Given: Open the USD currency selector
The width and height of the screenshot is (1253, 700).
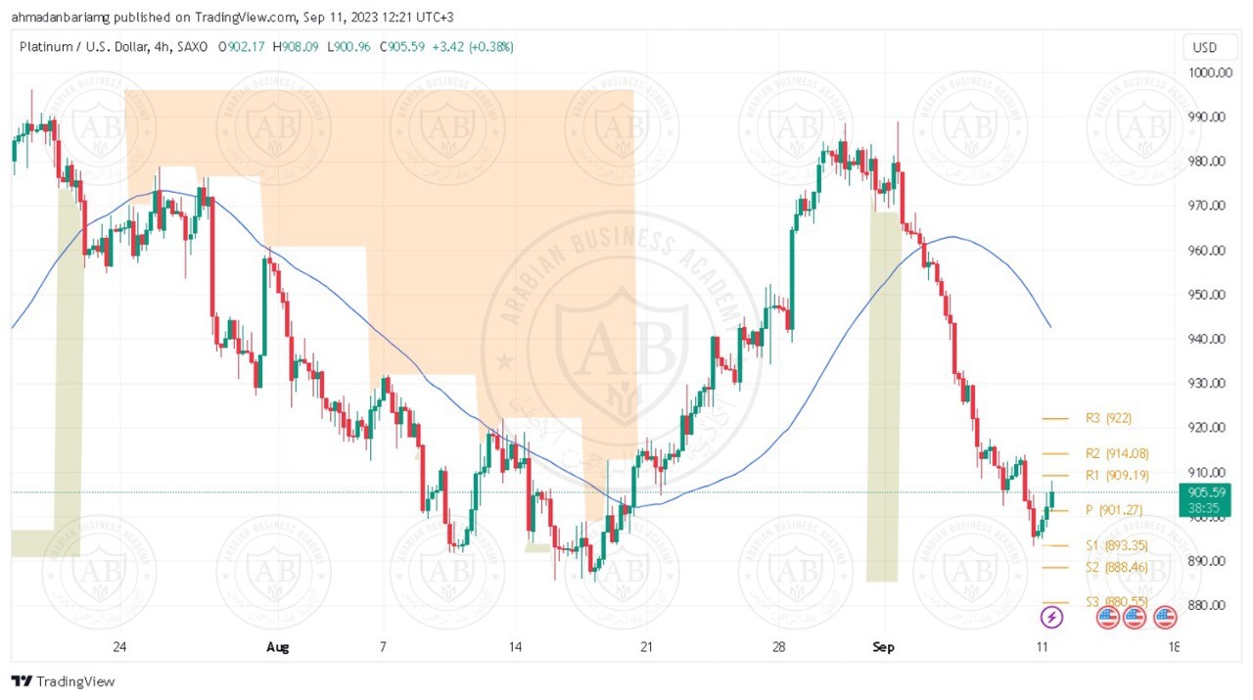Looking at the screenshot, I should pyautogui.click(x=1204, y=47).
